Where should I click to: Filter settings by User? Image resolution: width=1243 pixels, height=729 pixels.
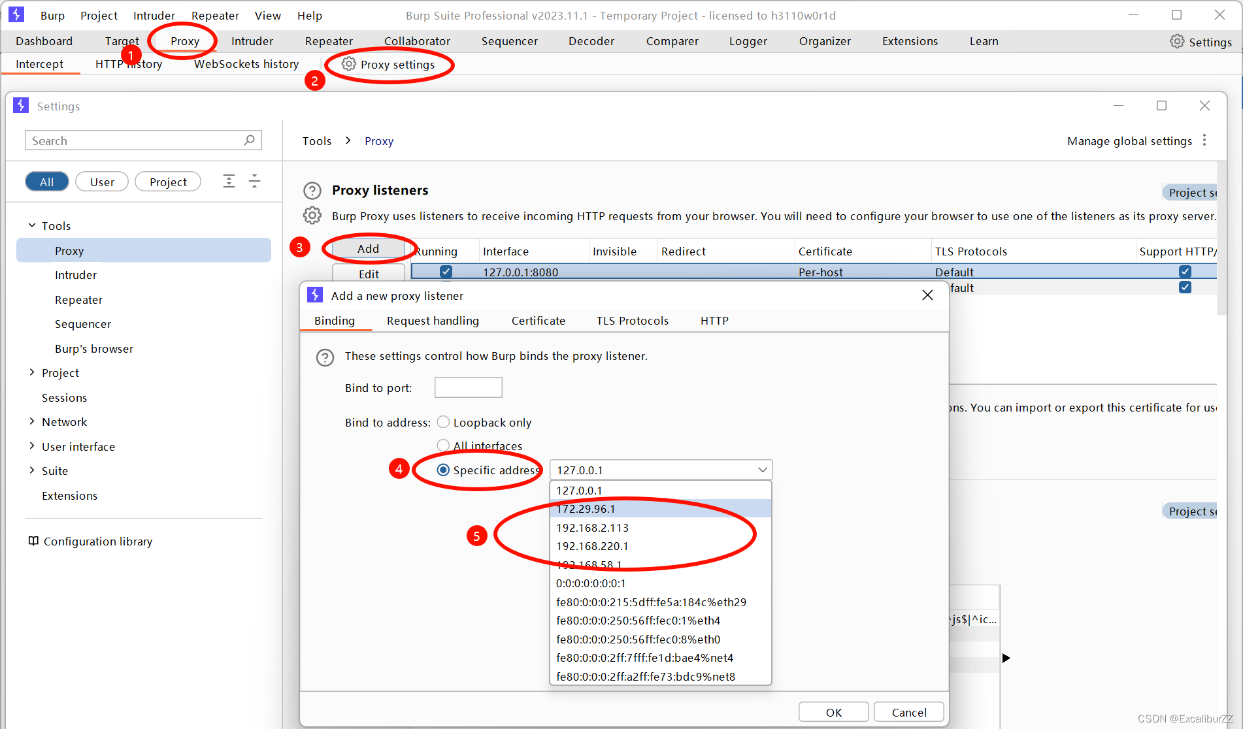pos(102,182)
